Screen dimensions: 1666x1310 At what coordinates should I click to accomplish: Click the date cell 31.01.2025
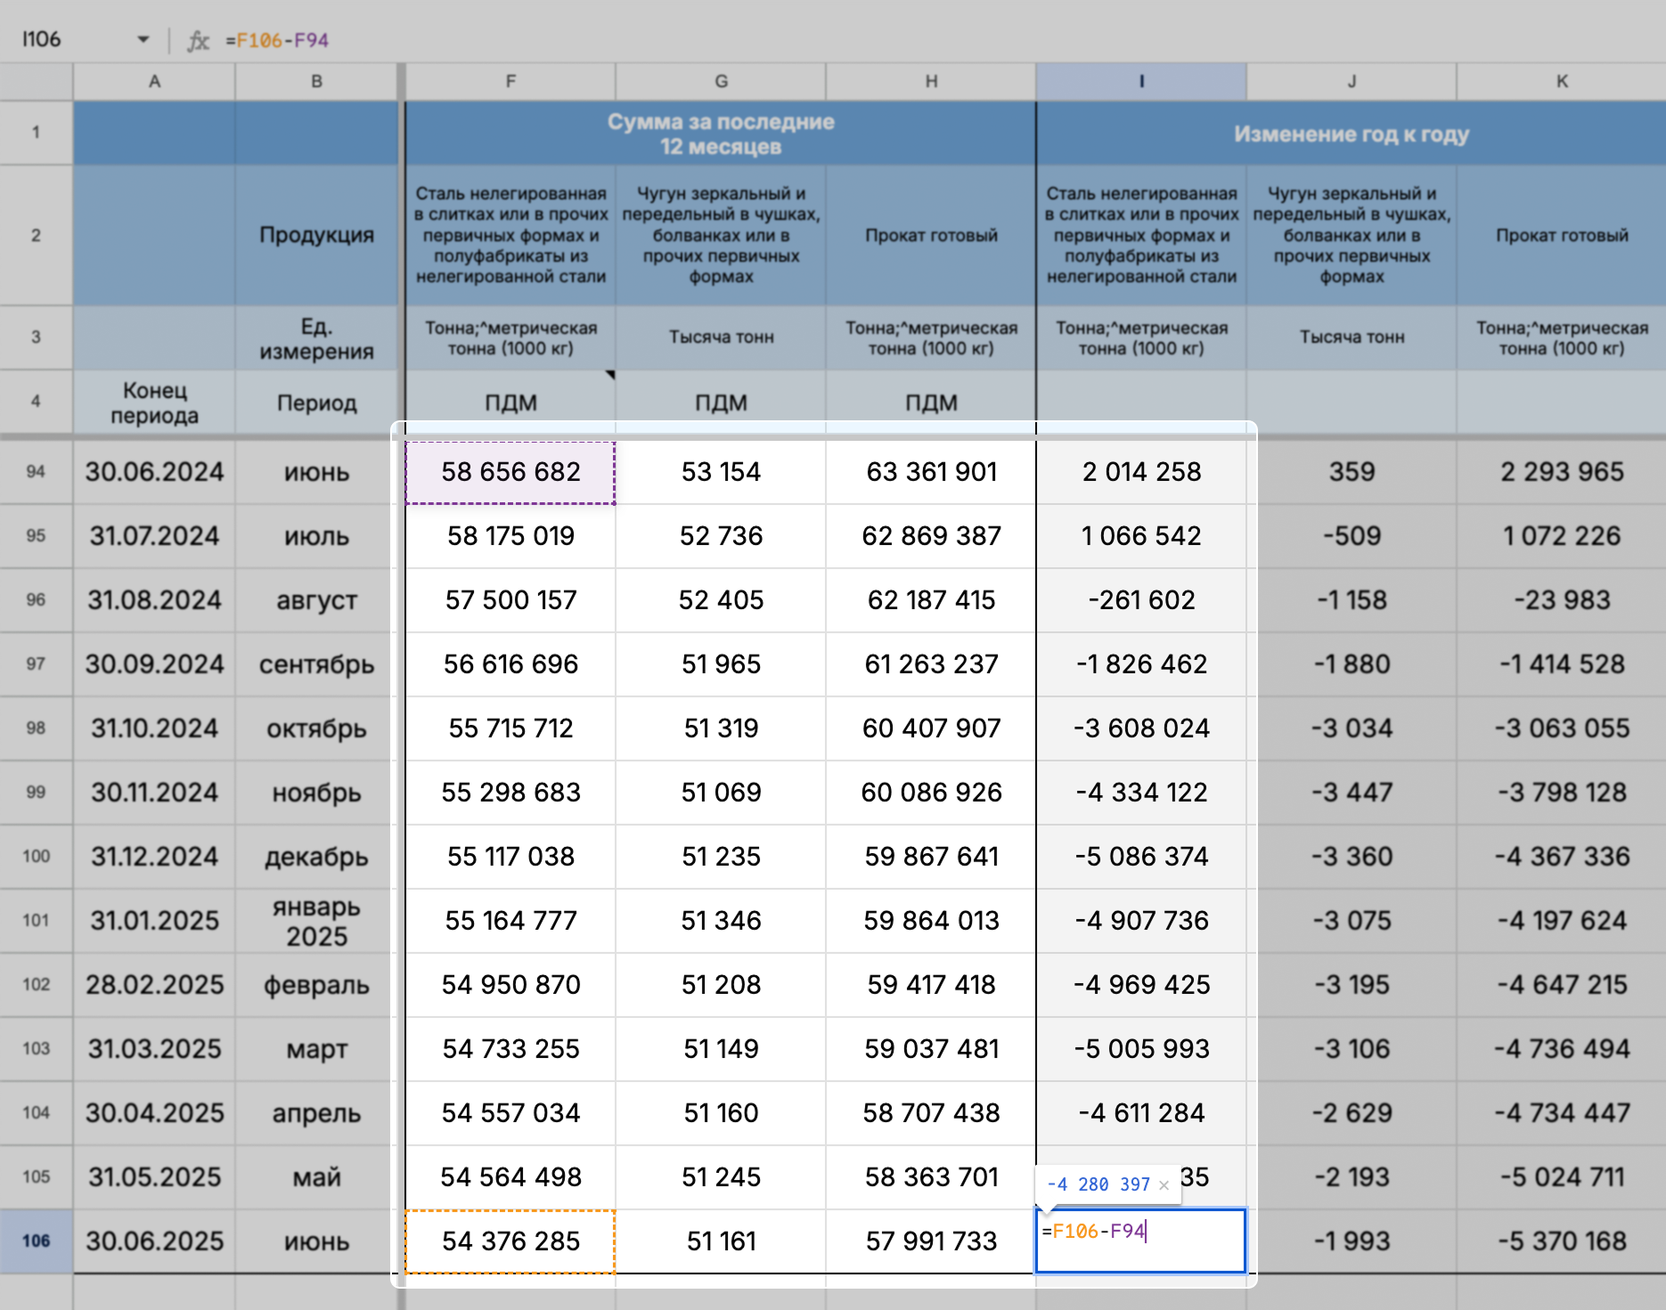point(154,921)
